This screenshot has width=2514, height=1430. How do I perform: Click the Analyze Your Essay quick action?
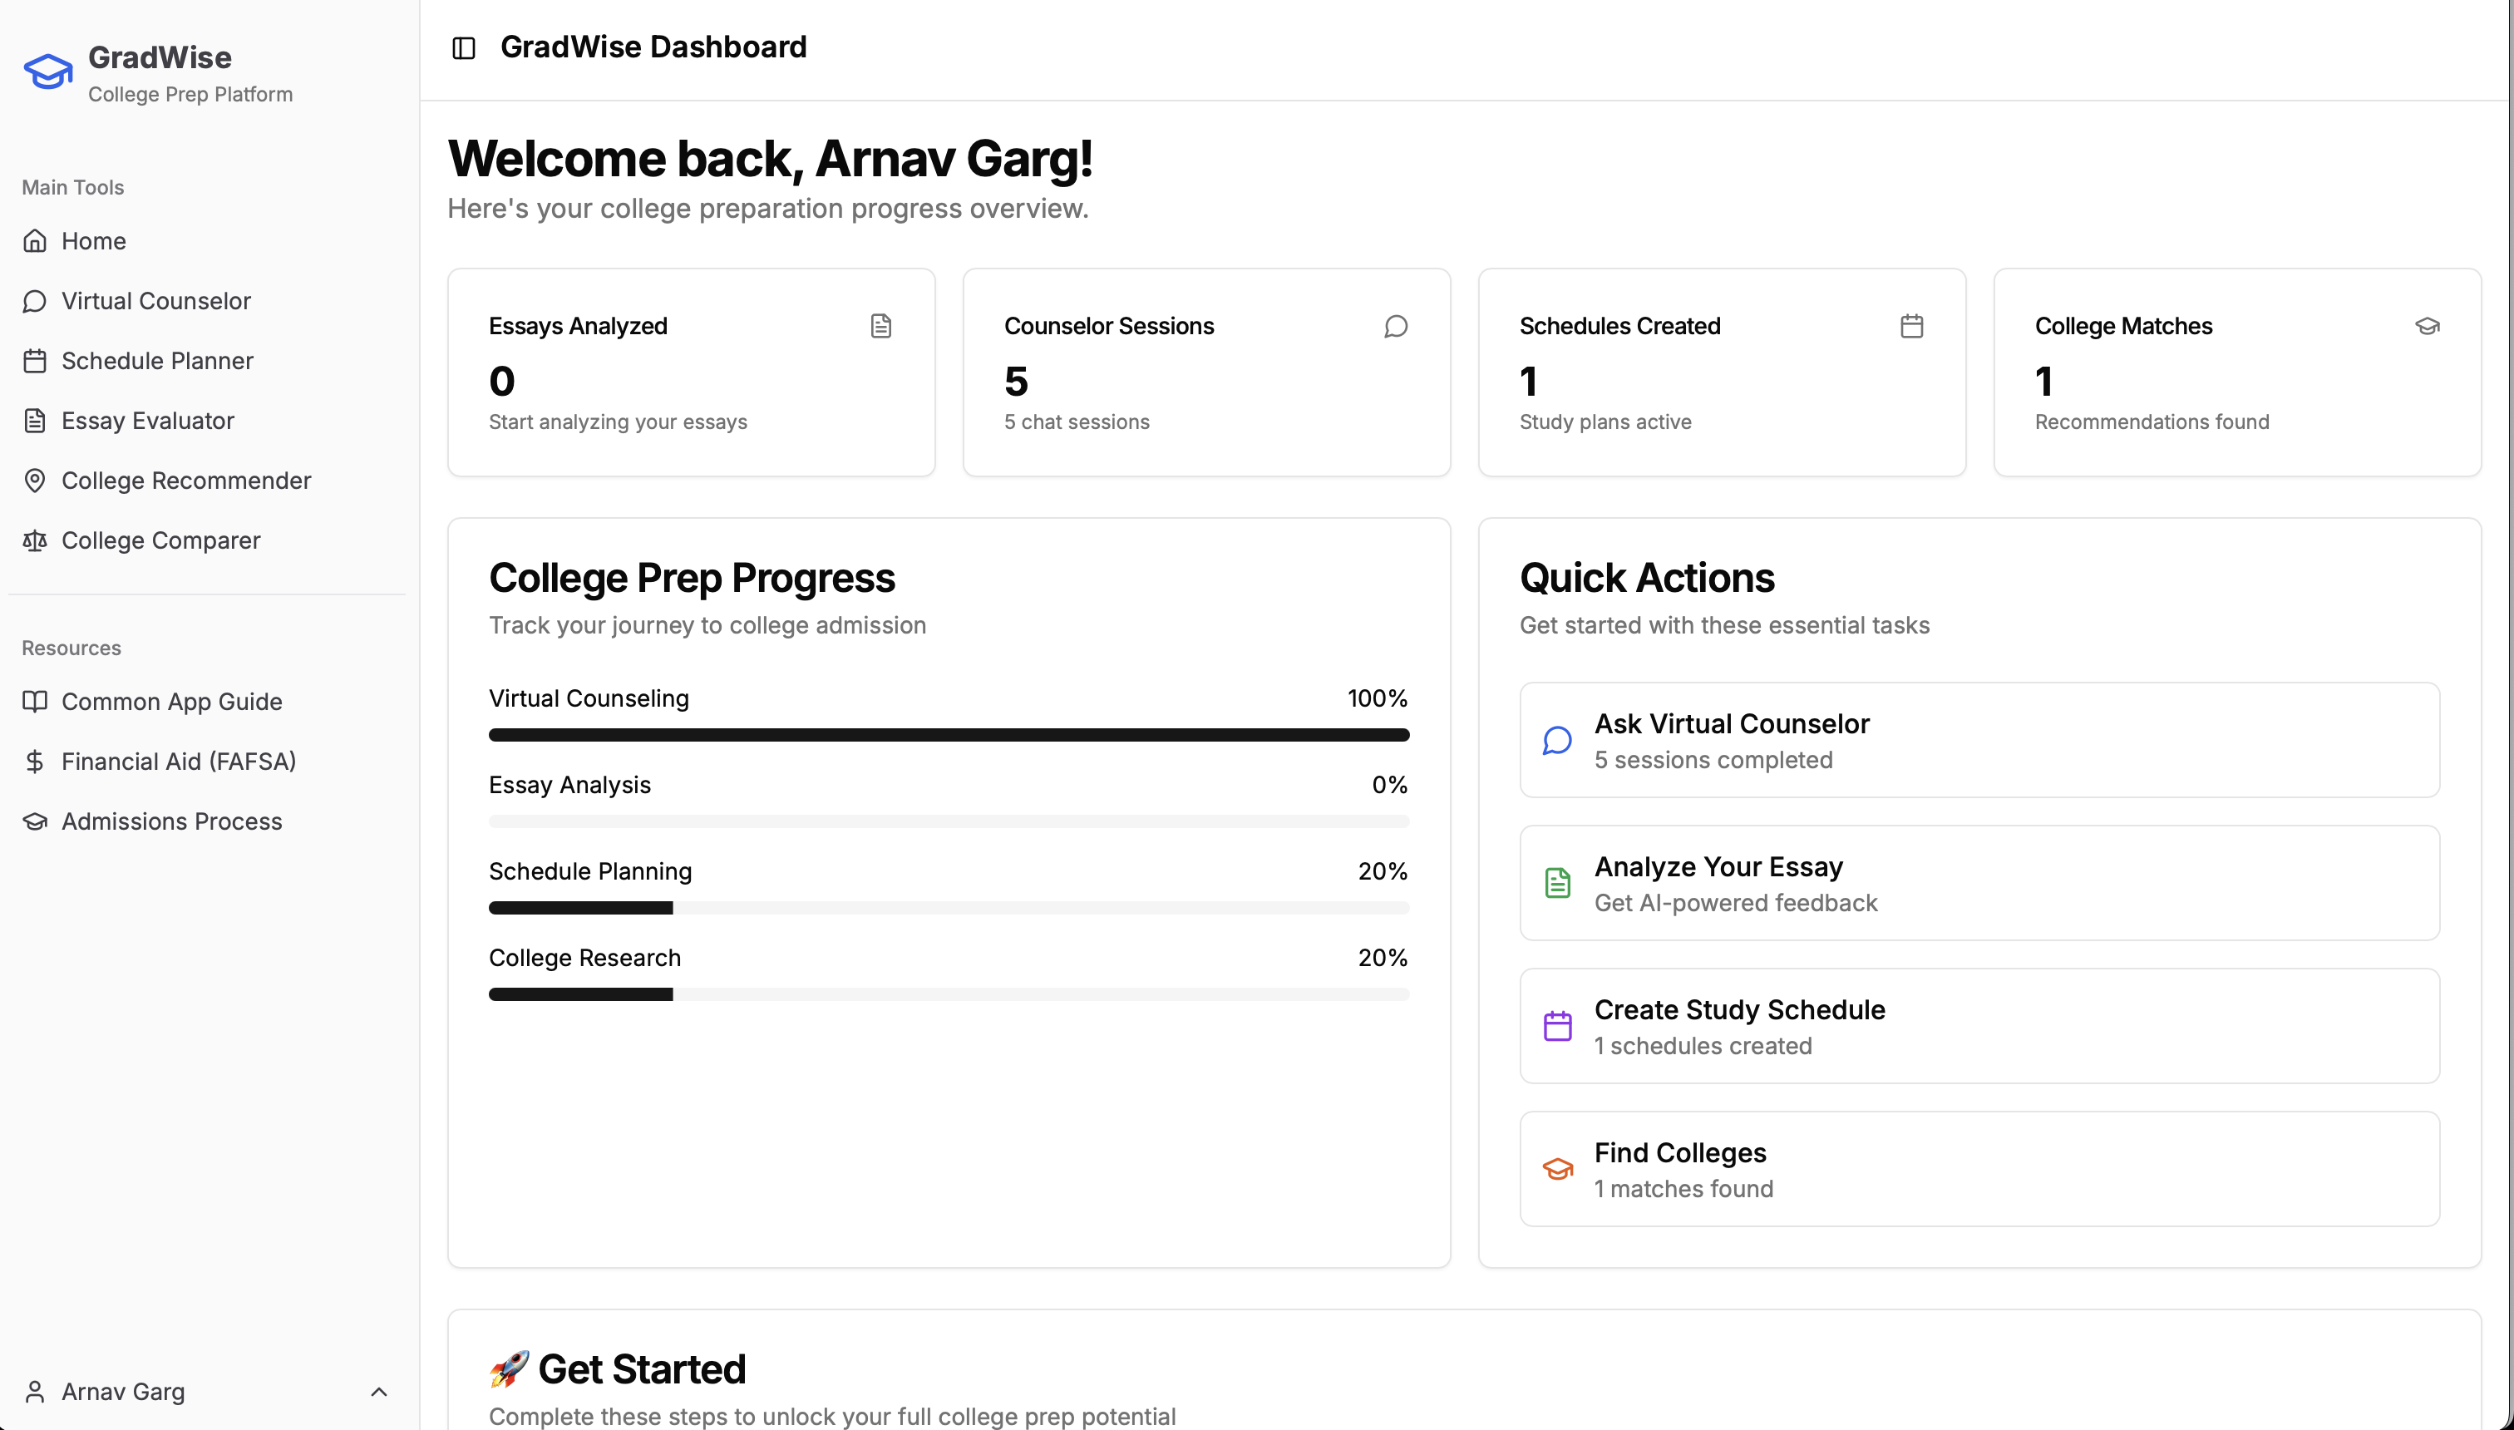tap(1979, 883)
